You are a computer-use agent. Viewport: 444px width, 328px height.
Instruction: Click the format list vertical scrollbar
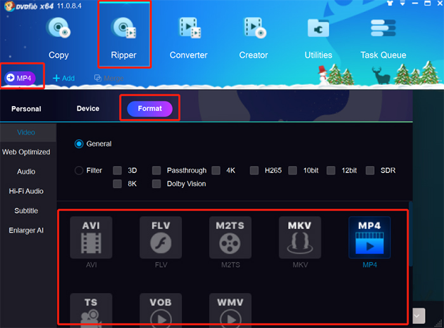click(410, 234)
